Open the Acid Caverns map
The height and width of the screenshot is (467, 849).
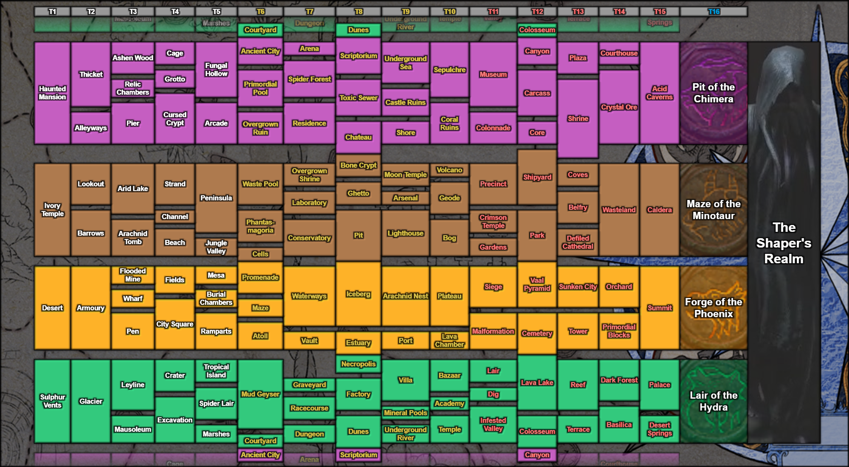[x=659, y=93]
